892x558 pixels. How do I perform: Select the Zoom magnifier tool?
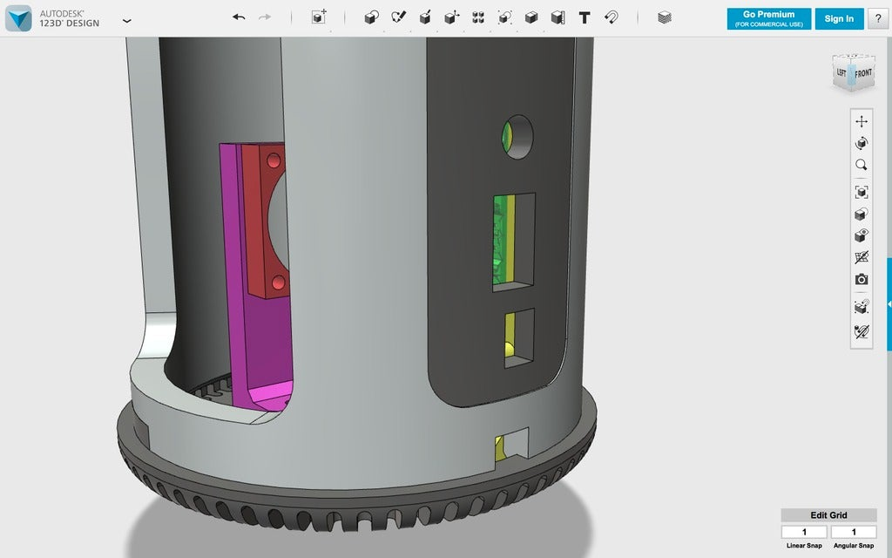tap(862, 165)
